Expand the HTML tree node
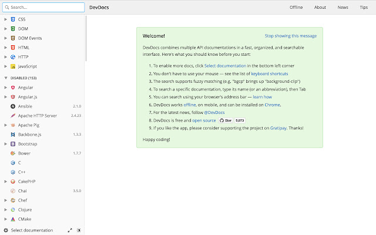The image size is (376, 235). click(x=5, y=48)
